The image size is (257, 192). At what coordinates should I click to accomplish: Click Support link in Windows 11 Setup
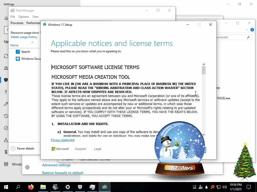tap(81, 149)
